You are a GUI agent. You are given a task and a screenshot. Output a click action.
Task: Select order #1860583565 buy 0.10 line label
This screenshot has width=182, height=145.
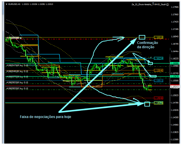point(17,88)
